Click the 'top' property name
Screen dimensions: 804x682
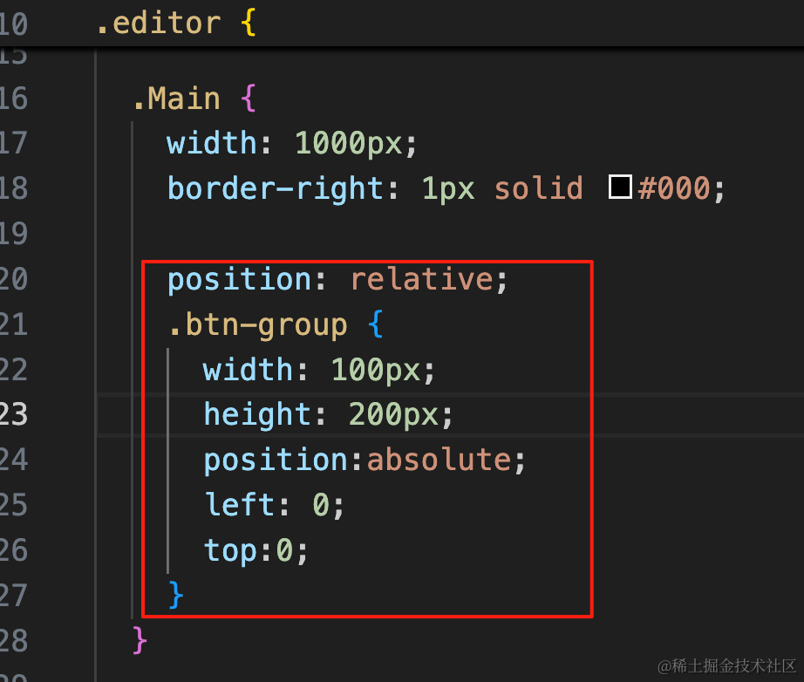coord(231,550)
